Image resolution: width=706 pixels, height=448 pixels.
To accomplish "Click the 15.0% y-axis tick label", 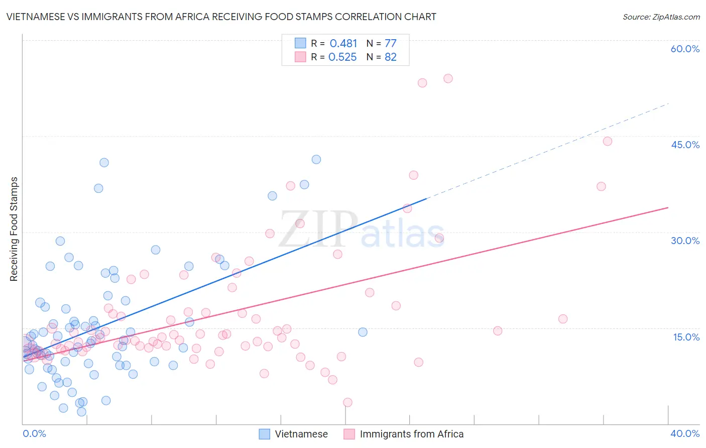I will pos(686,337).
